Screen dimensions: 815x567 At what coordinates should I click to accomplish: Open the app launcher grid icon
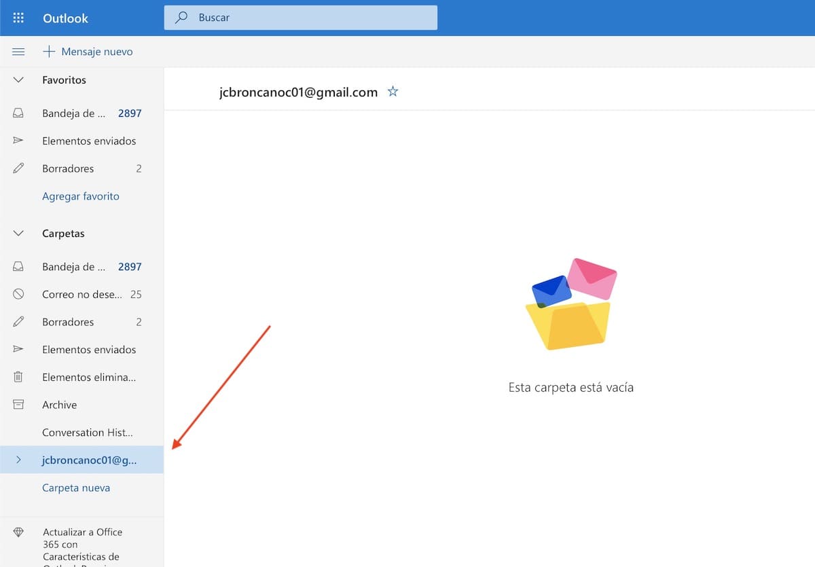18,18
